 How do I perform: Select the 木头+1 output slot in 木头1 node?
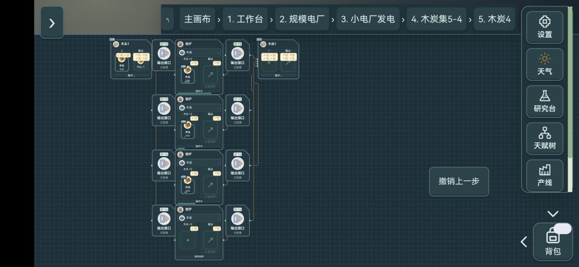(x=140, y=63)
